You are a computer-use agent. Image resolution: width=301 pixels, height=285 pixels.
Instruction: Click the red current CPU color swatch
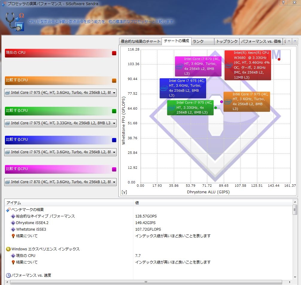tap(114, 53)
